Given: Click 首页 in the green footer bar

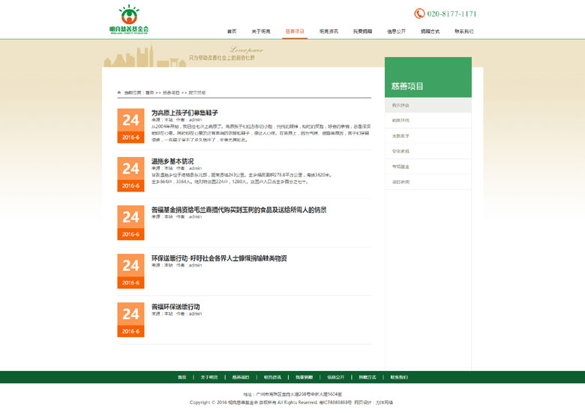Looking at the screenshot, I should [181, 377].
